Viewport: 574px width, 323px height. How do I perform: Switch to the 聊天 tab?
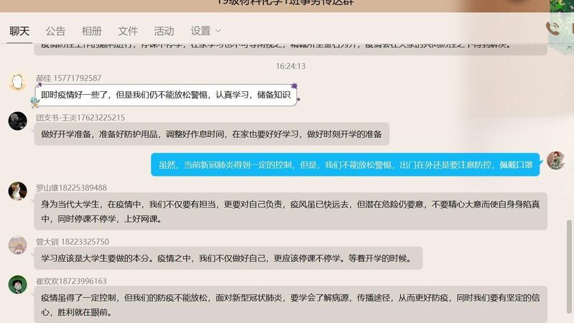point(19,31)
